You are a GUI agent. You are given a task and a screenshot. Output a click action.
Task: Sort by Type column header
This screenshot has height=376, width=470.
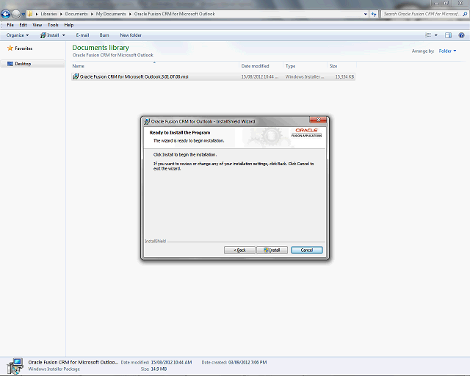[x=305, y=66]
